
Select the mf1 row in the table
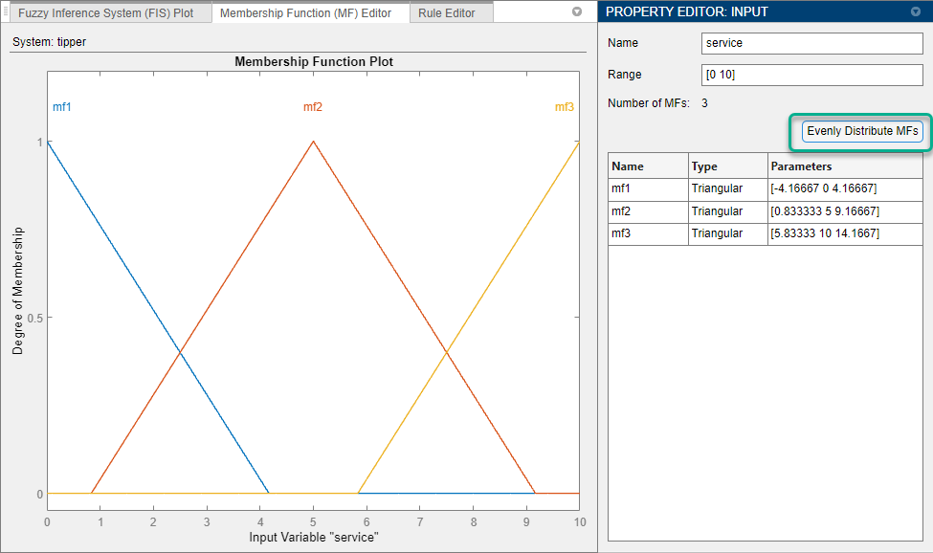tap(648, 188)
